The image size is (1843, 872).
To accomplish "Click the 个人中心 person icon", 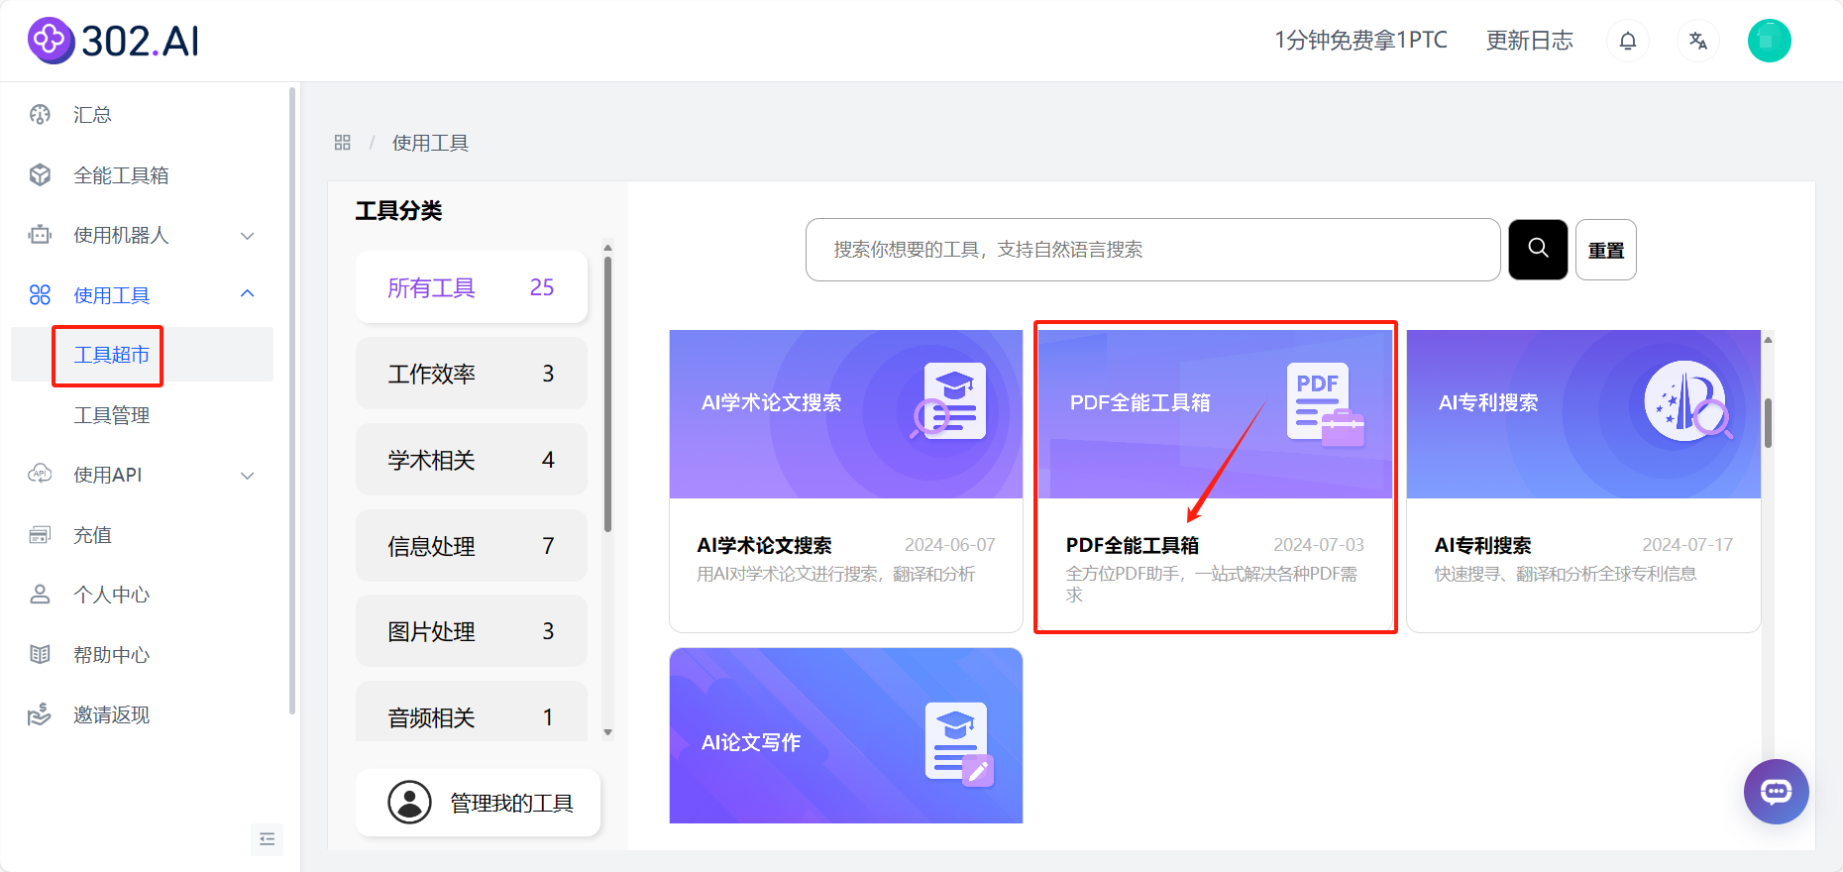I will 40,595.
